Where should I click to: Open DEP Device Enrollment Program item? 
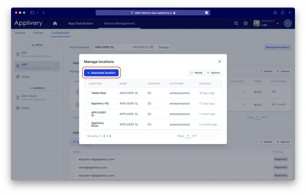(37, 55)
